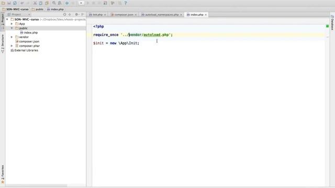Close the composer.json tab
The width and height of the screenshot is (335, 188).
click(x=136, y=15)
